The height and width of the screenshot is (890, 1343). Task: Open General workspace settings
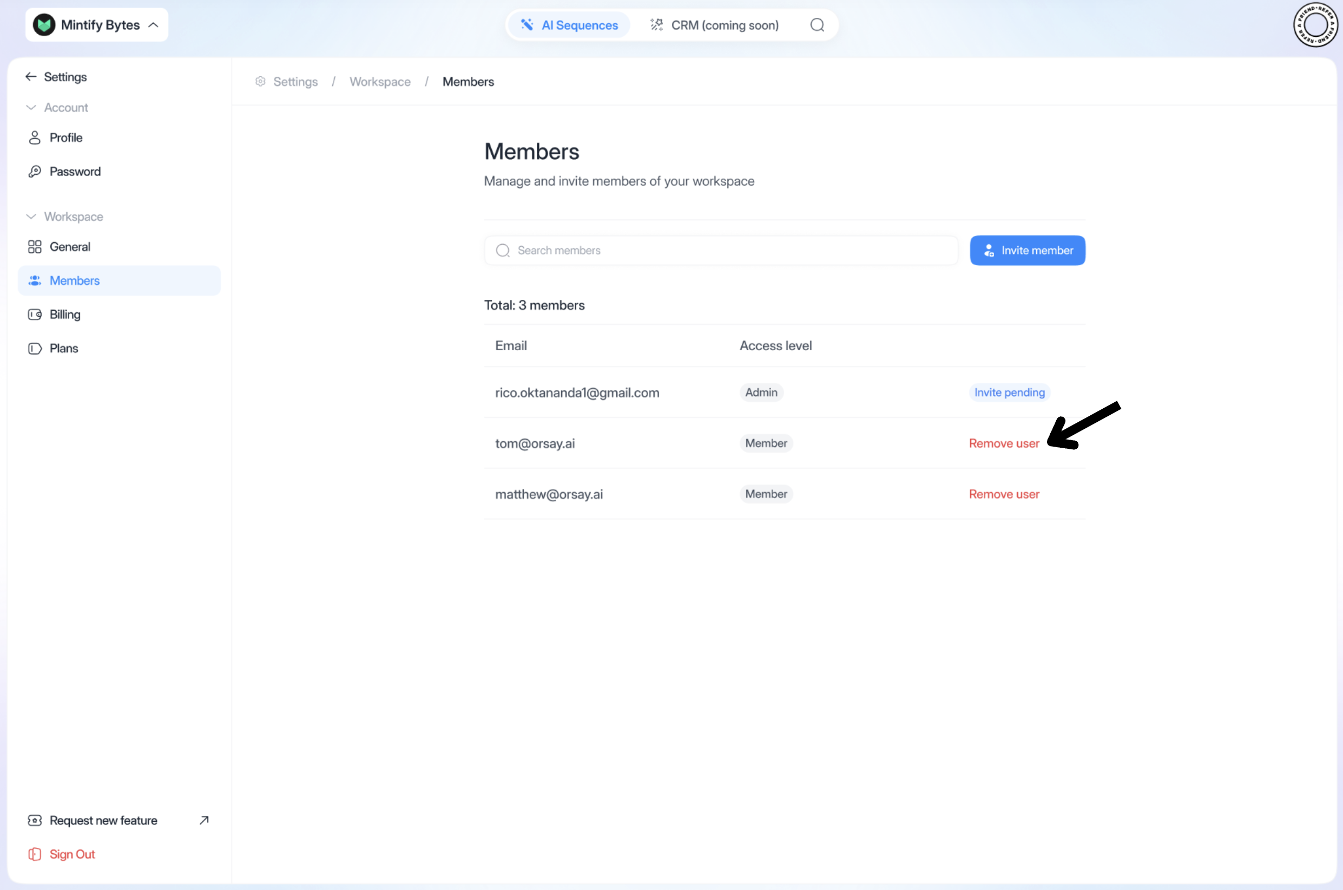click(70, 247)
